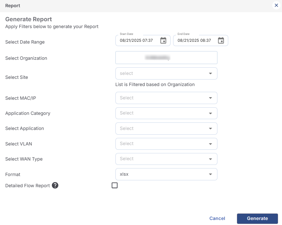Open the End Date calendar picker
Image resolution: width=282 pixels, height=225 pixels.
[x=221, y=40]
